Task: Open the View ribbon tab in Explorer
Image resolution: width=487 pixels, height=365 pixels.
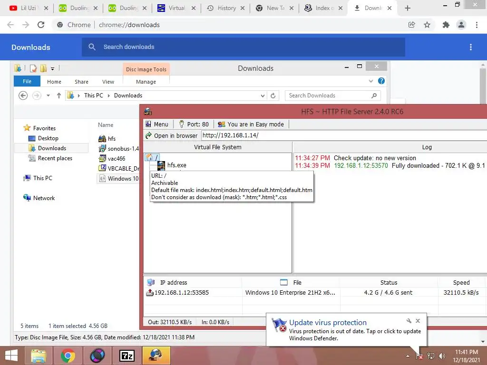Action: (108, 82)
